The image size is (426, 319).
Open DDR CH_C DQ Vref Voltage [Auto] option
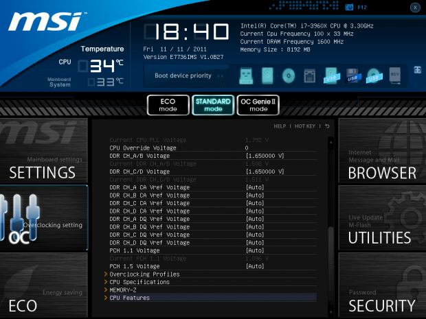255,235
